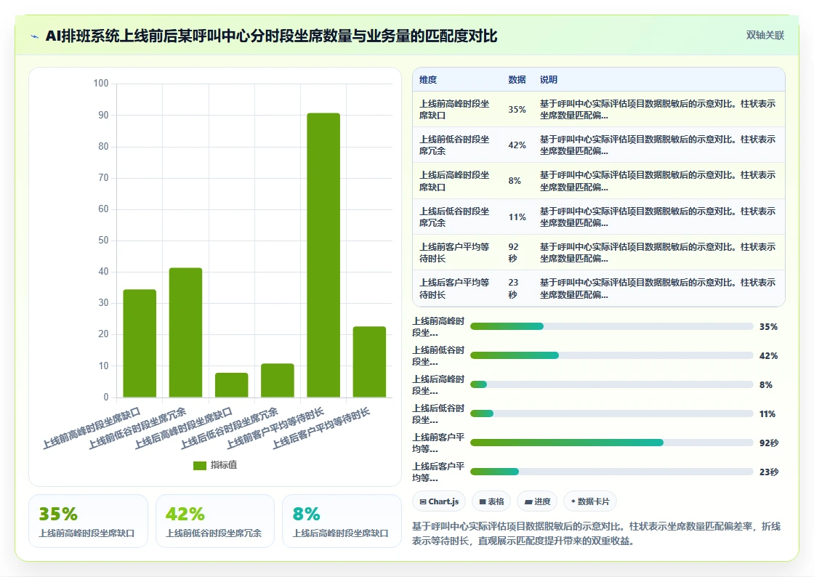Click the 上线前低谷时段... progress row label
This screenshot has height=577, width=814.
pyautogui.click(x=438, y=356)
